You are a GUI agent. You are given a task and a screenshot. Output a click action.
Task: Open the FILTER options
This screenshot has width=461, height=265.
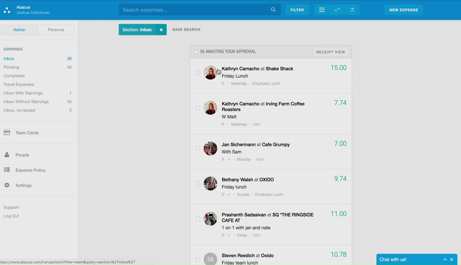tap(297, 10)
